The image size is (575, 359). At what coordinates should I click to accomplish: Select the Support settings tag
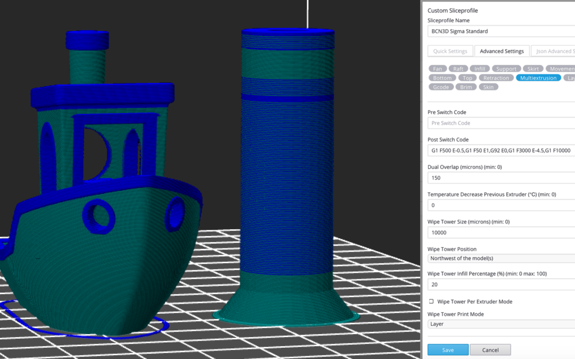click(506, 69)
